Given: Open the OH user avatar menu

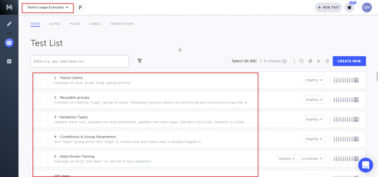Looking at the screenshot, I should [x=367, y=7].
